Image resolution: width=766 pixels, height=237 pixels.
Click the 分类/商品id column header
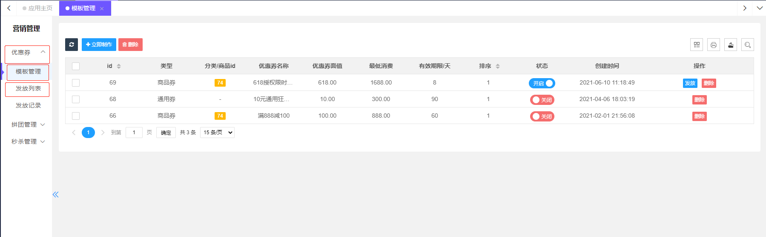point(220,66)
